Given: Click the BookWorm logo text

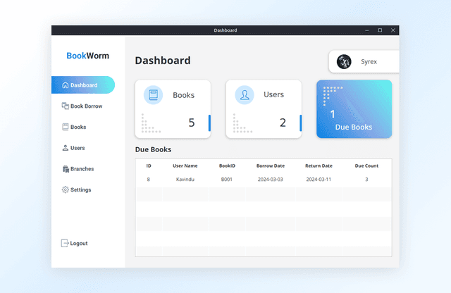Looking at the screenshot, I should [x=87, y=56].
